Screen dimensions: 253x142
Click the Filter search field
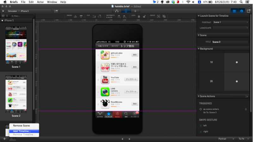tap(22, 16)
